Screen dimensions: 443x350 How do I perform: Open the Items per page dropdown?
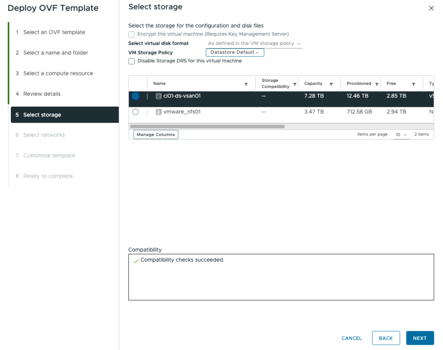click(x=401, y=135)
